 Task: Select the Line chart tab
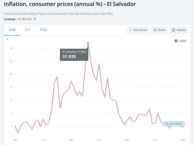tap(12, 30)
